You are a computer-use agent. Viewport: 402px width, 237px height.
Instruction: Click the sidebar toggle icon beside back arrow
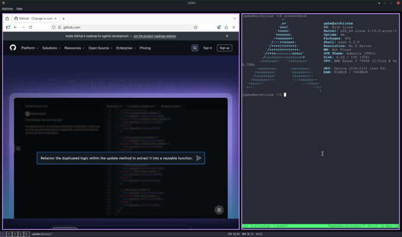[x=8, y=27]
